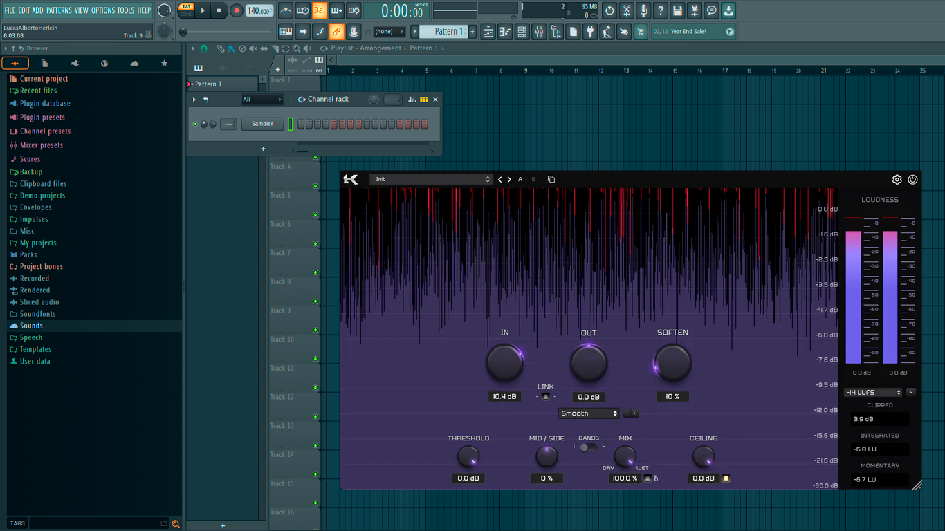Open the VIEW menu
Screen dimensions: 945x531
click(x=82, y=10)
